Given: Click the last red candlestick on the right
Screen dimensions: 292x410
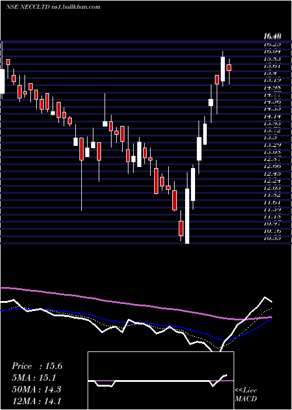Looking at the screenshot, I should [x=229, y=67].
